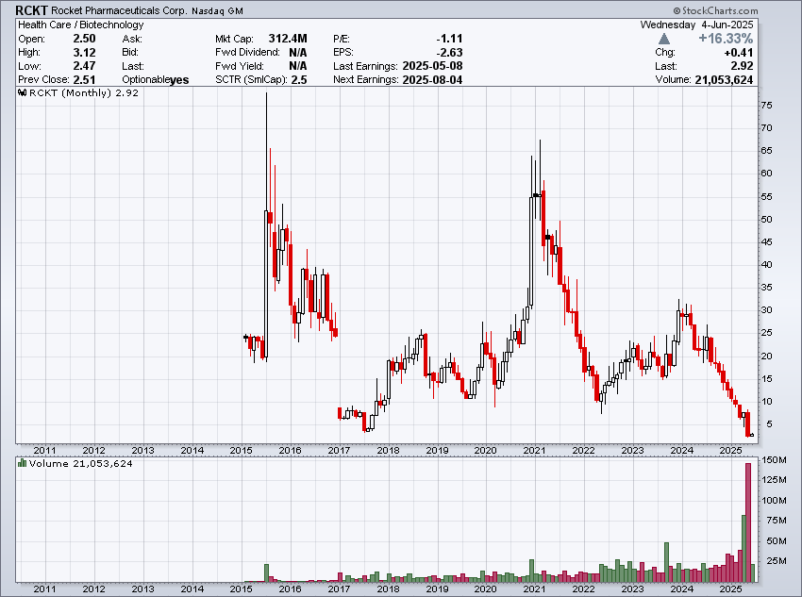The width and height of the screenshot is (802, 597).
Task: Click the Last price 2.92 under Chg
Action: click(x=743, y=66)
